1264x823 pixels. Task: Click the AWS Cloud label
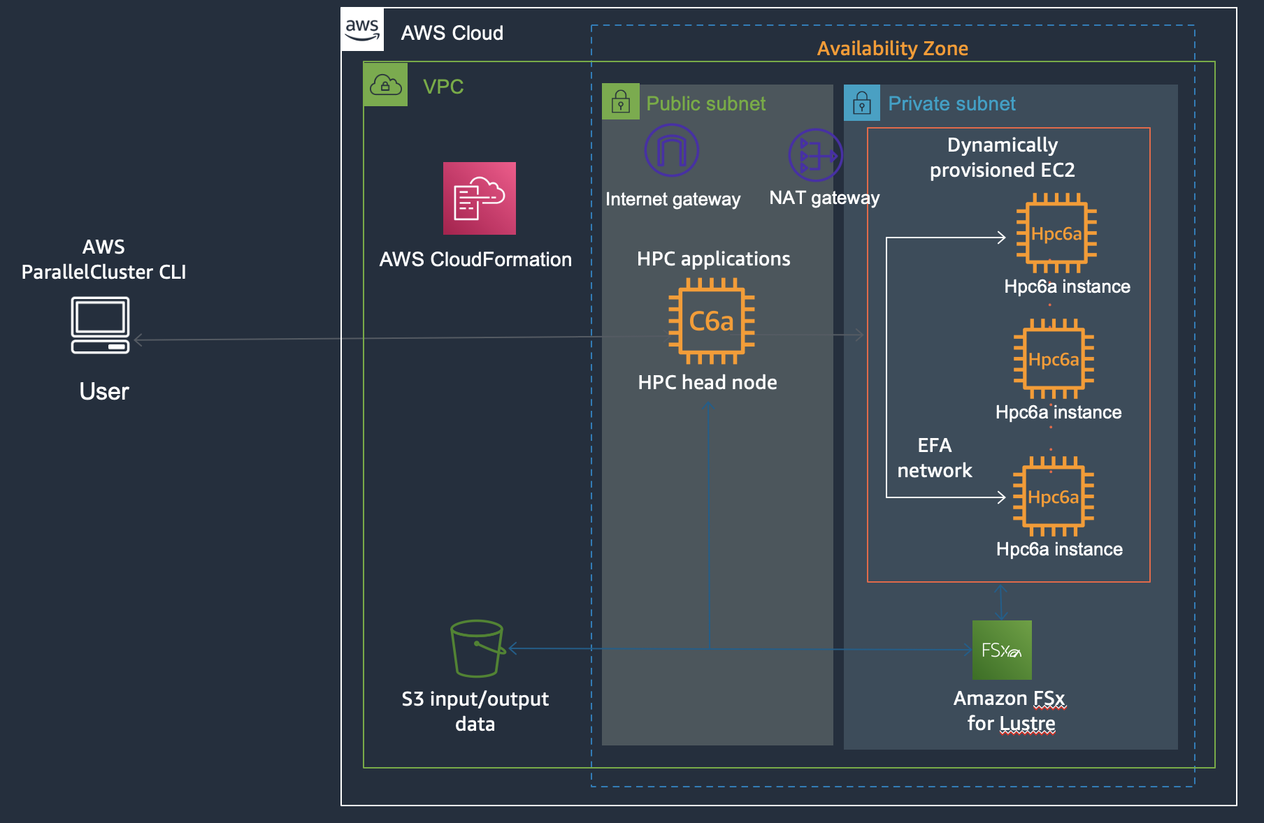[452, 33]
